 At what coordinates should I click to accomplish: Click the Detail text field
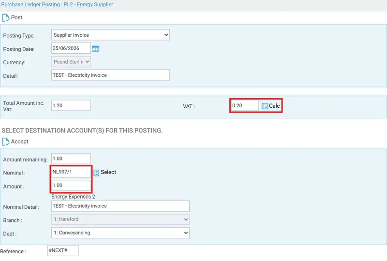(110, 75)
